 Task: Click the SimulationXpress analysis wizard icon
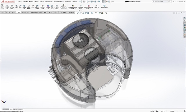tap(73, 7)
